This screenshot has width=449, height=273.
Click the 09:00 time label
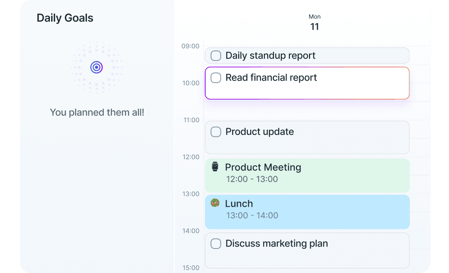click(190, 46)
